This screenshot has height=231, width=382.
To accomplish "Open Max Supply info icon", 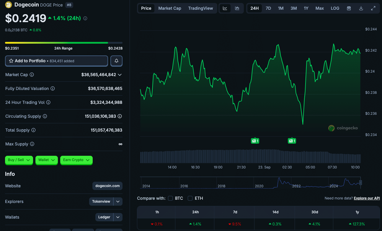I will 32,144.
